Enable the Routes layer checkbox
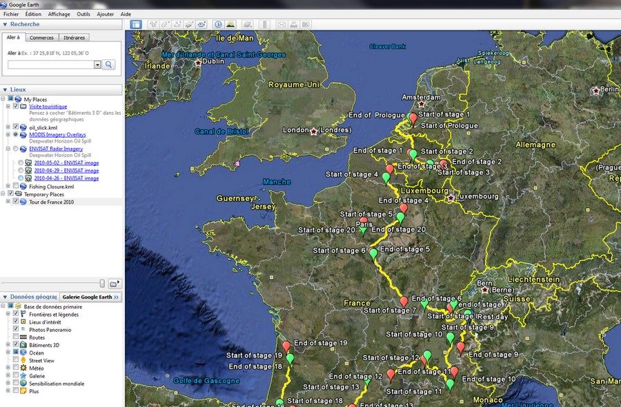Screen dimensions: 621x407 (x=16, y=337)
